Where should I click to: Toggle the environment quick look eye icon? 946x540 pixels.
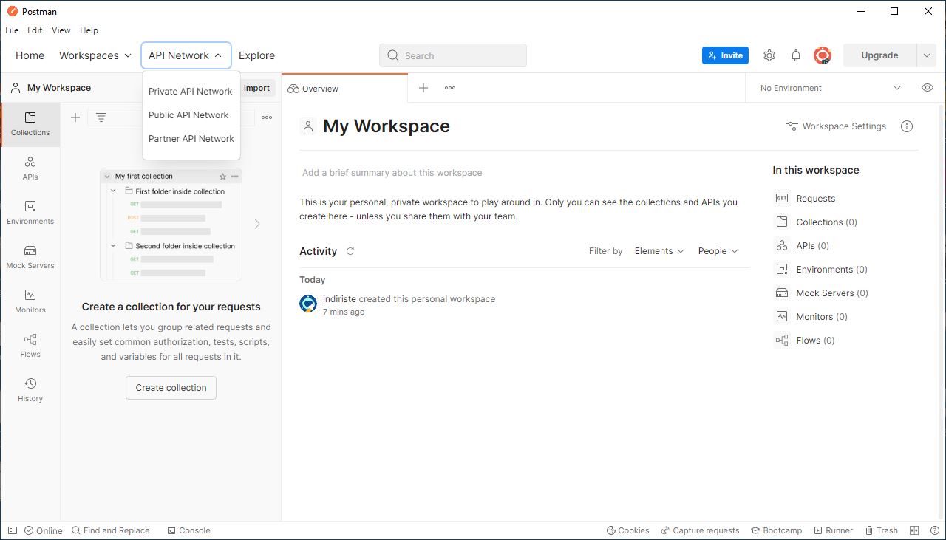(x=928, y=88)
